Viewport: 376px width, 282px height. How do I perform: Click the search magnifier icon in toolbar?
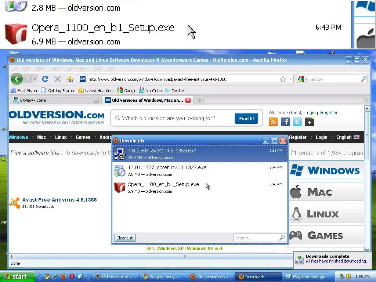[x=364, y=79]
